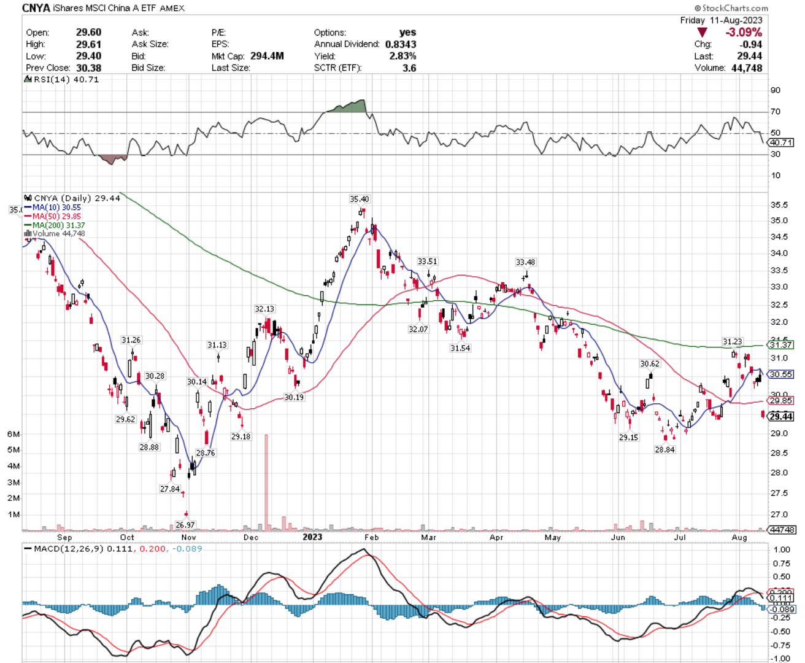Click the large December volume spike bar
The height and width of the screenshot is (663, 805).
(266, 482)
